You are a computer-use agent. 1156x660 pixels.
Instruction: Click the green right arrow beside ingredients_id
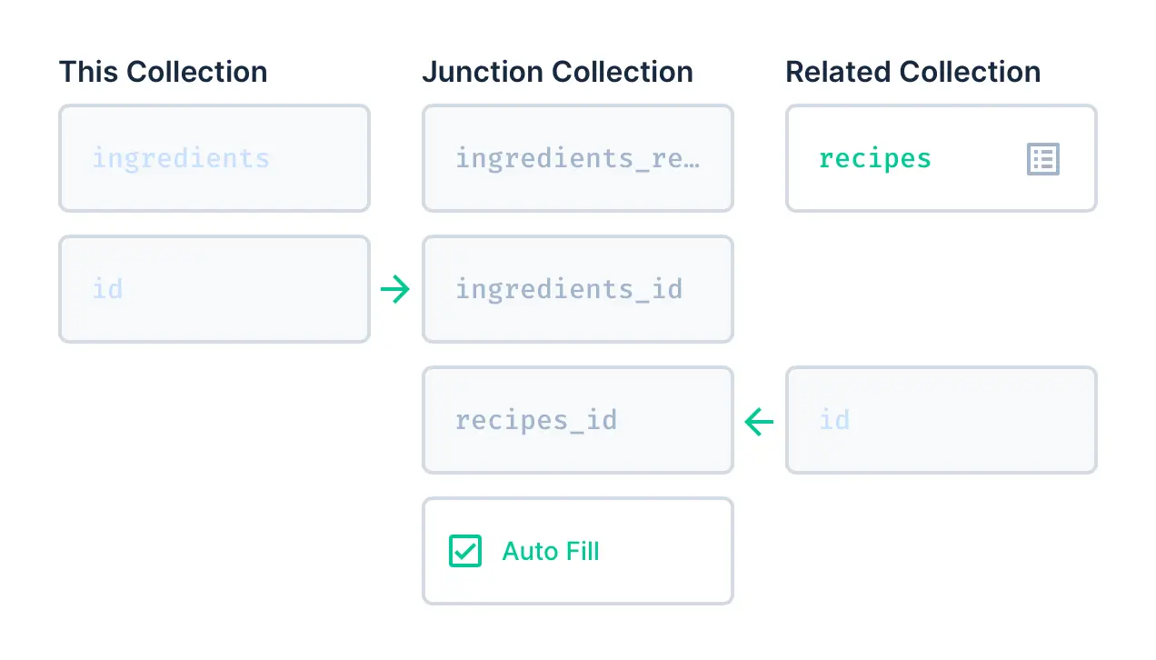coord(395,290)
